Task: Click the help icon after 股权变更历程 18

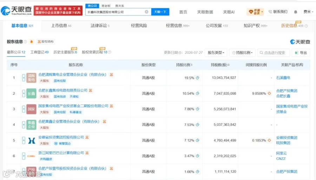Action: click(110, 52)
